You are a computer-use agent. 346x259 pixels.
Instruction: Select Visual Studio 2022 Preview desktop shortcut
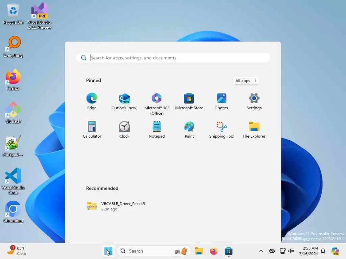pos(40,16)
